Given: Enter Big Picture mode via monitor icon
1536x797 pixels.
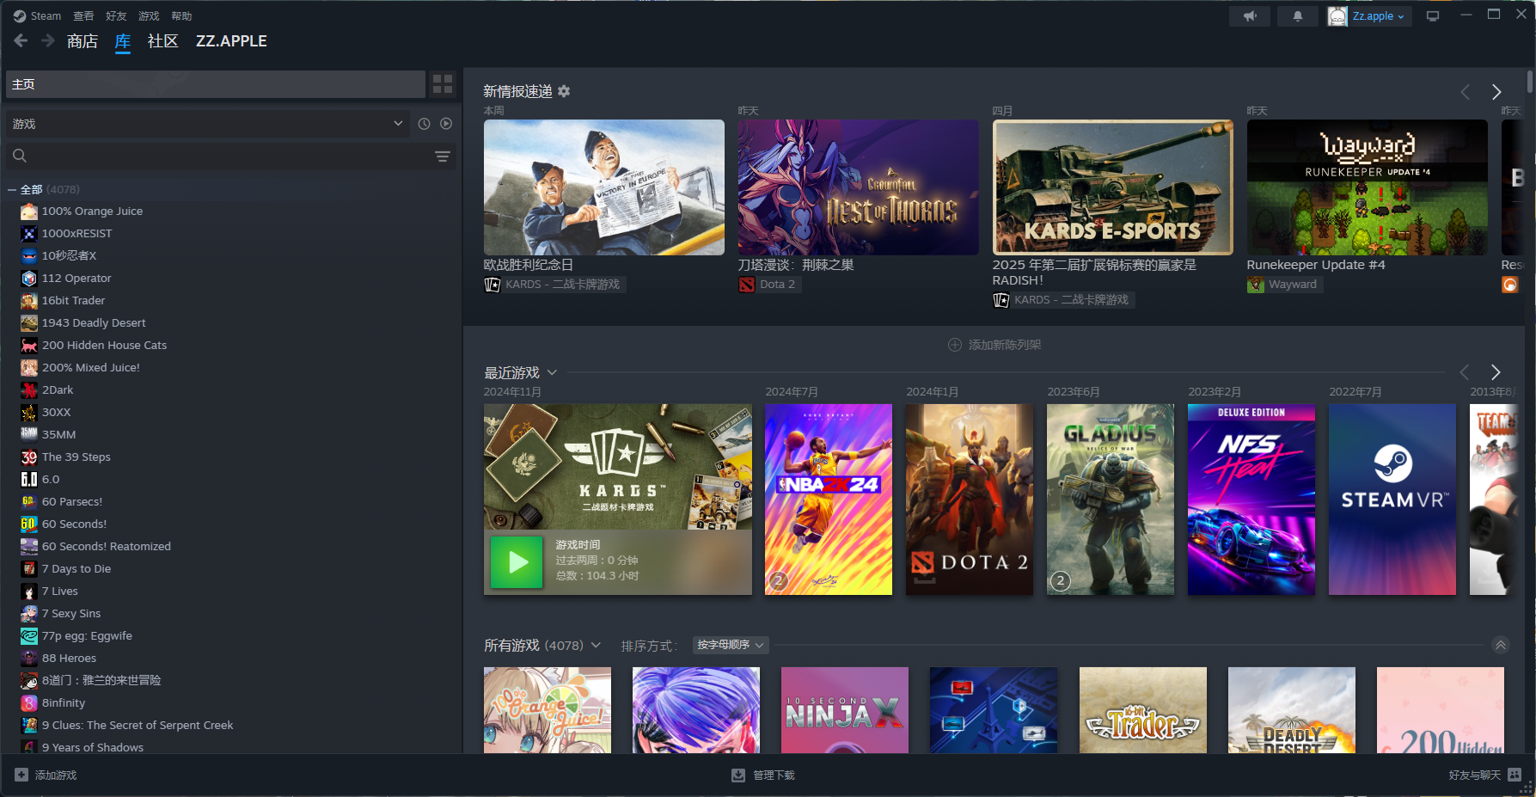Looking at the screenshot, I should (1433, 16).
